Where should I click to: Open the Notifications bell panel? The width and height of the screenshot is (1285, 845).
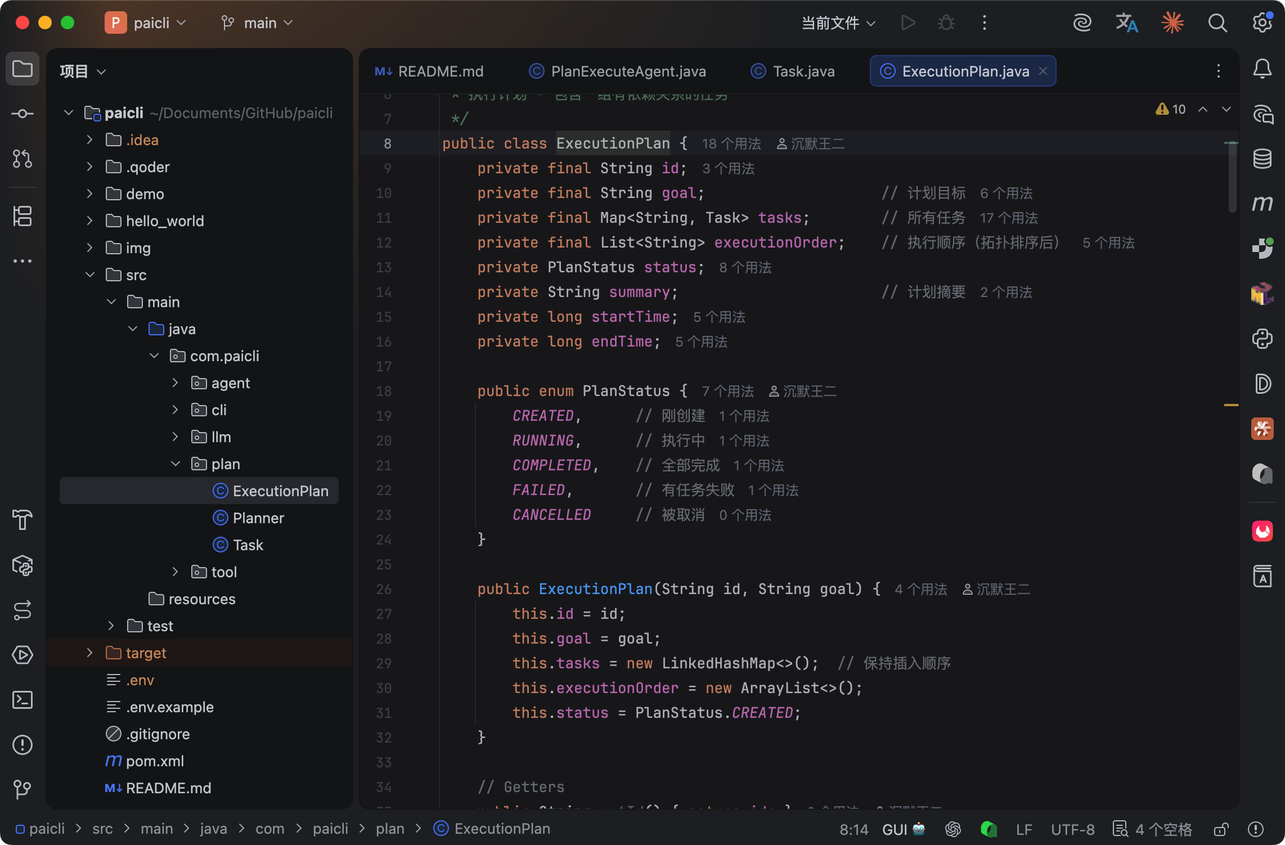click(x=1262, y=69)
